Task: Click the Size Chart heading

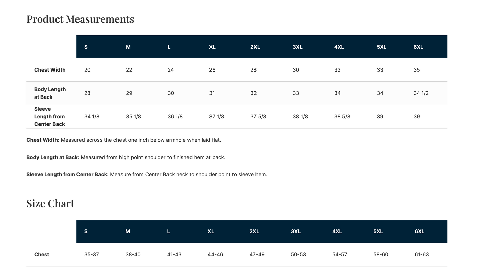Action: [x=50, y=203]
